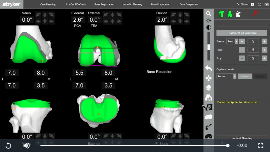Open Case Completion tab
270x152 pixels.
pyautogui.click(x=189, y=4)
